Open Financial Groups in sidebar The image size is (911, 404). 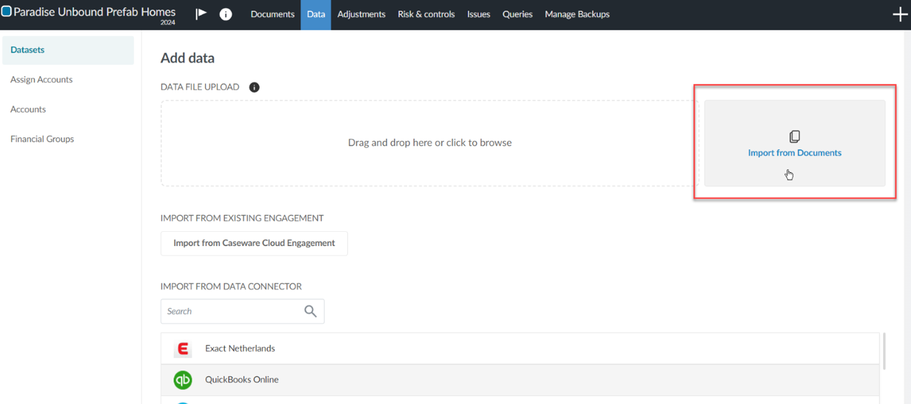(x=42, y=139)
